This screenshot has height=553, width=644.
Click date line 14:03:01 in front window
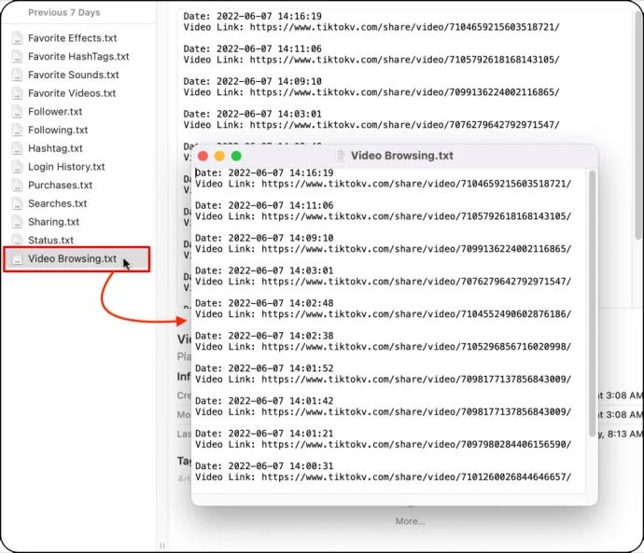[264, 270]
